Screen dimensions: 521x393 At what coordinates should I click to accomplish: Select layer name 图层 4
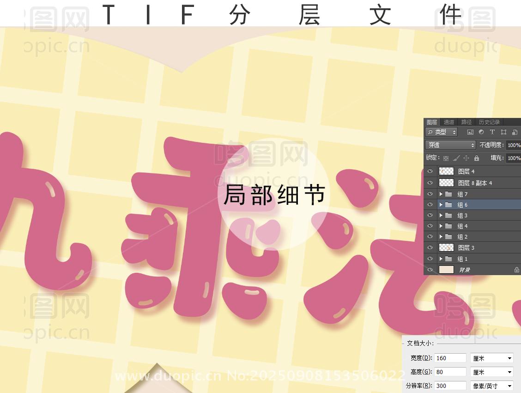pyautogui.click(x=466, y=172)
